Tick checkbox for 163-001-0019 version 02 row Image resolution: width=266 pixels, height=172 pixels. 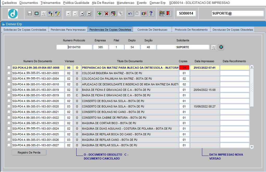[9, 90]
